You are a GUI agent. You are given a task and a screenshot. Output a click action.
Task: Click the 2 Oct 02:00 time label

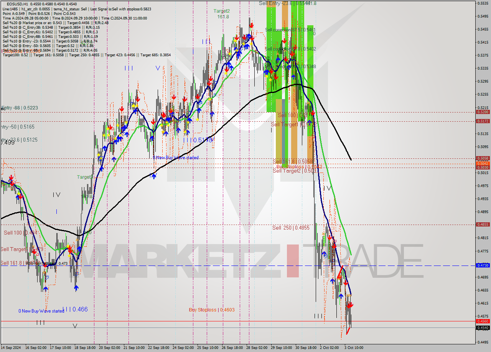point(330,348)
